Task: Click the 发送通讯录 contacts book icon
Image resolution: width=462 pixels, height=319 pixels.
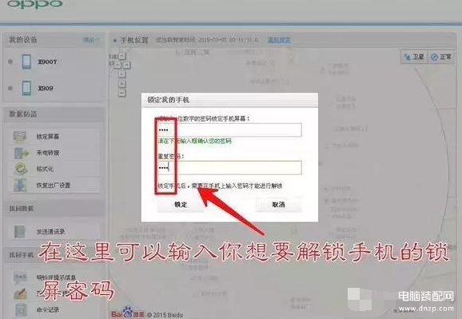Action: pyautogui.click(x=20, y=231)
